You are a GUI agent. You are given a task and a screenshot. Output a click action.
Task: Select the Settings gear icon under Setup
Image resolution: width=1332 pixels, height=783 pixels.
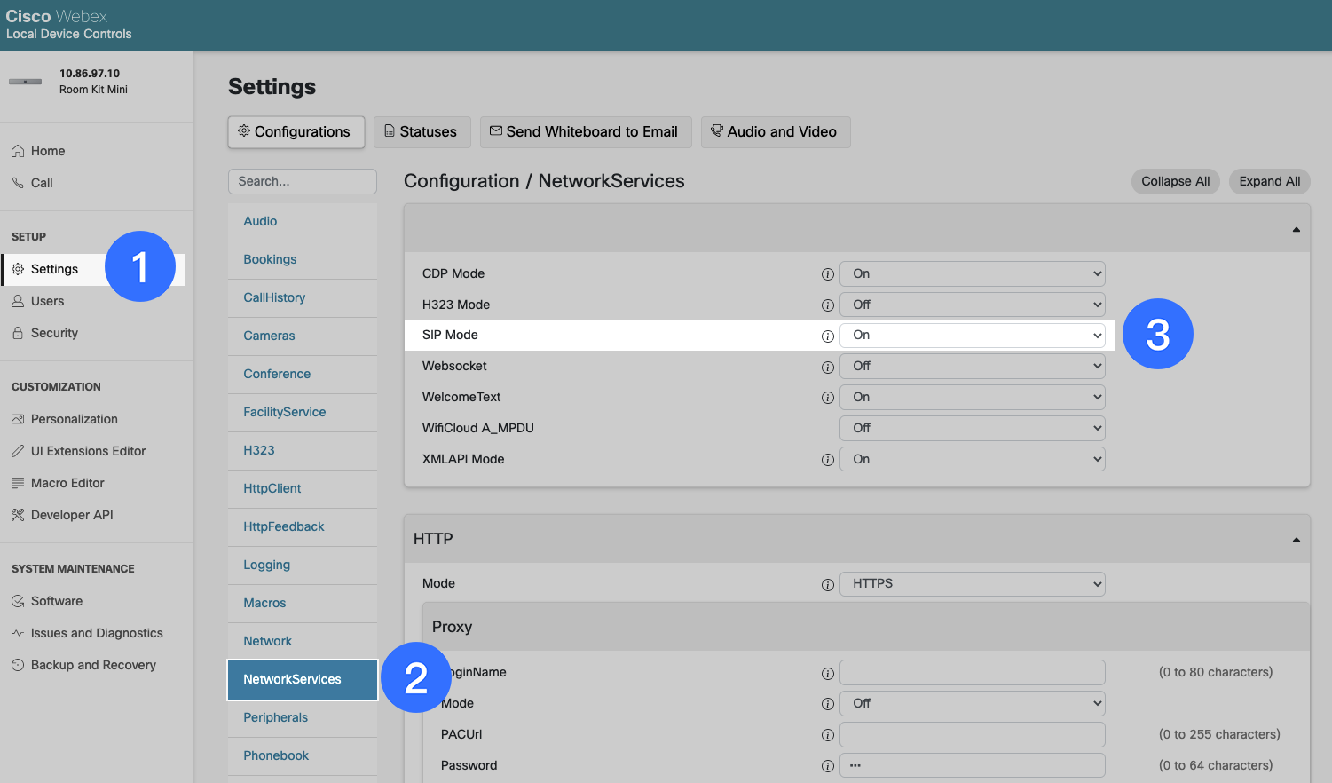20,269
